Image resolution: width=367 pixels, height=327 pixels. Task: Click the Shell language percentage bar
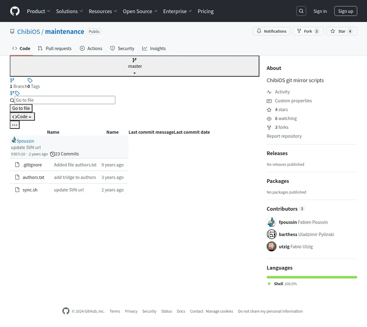tap(312, 277)
